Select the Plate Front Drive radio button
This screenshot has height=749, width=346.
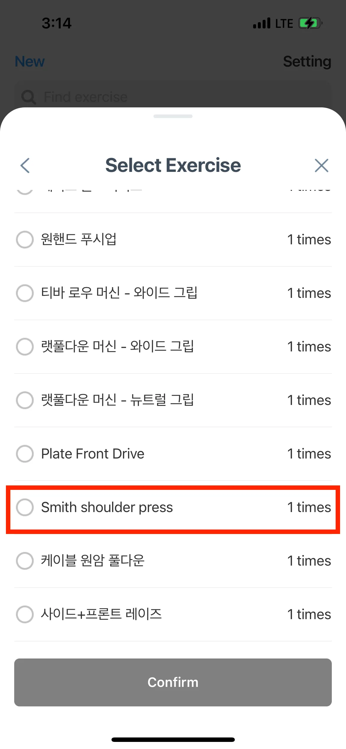25,454
